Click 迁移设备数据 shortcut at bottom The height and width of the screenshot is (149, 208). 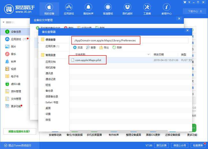172,135
